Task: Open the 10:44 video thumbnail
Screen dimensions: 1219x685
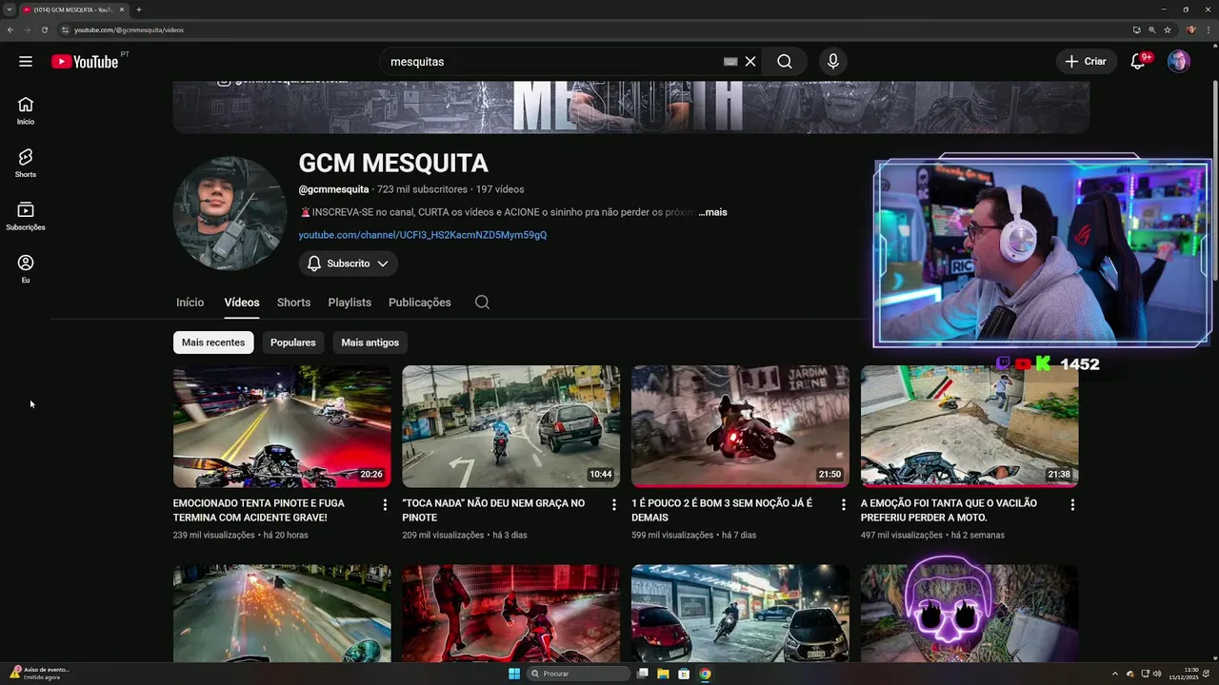Action: point(510,426)
